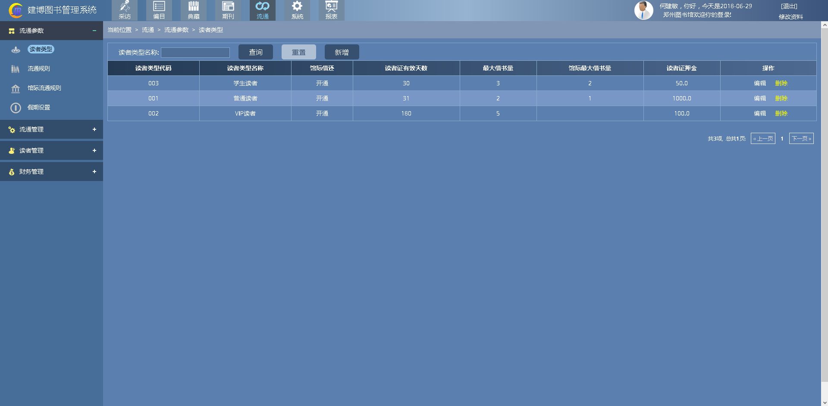Collapse the 流通参数 sidebar section
The height and width of the screenshot is (406, 828).
pos(94,31)
